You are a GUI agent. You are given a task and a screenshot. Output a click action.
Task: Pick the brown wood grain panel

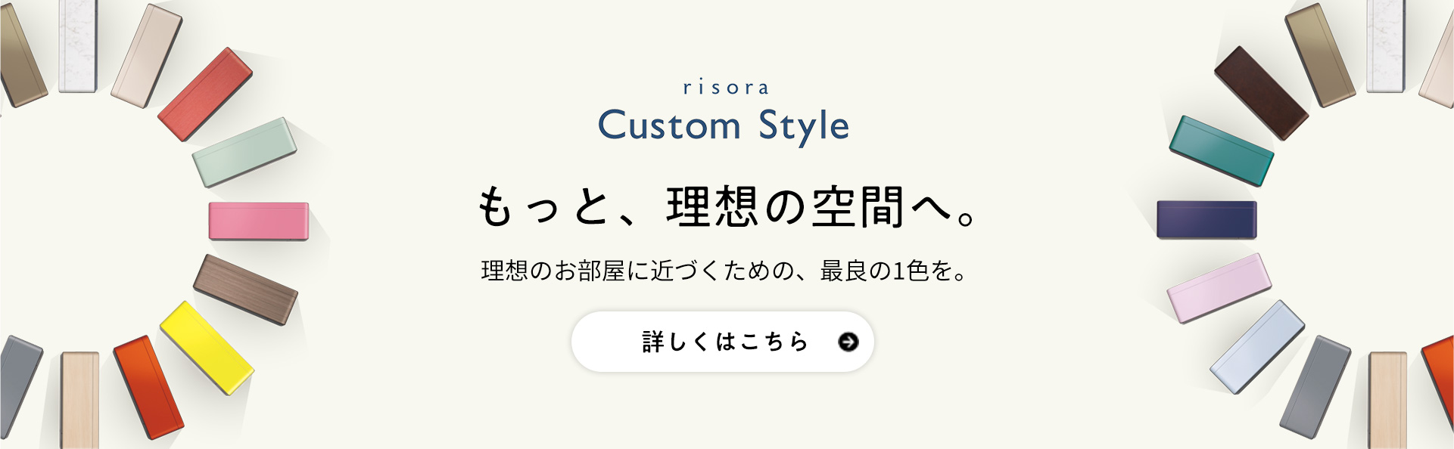(x=245, y=290)
